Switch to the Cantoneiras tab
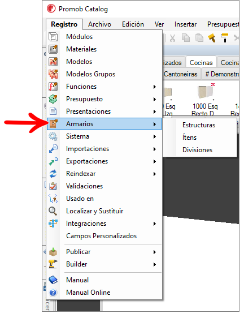 [x=180, y=74]
